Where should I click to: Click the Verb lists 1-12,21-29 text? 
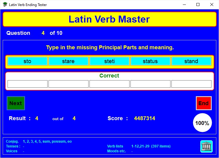[151, 146]
